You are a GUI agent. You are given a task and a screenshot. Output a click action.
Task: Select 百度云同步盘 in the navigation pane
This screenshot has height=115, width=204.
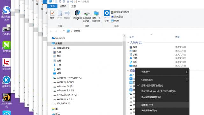click(62, 48)
